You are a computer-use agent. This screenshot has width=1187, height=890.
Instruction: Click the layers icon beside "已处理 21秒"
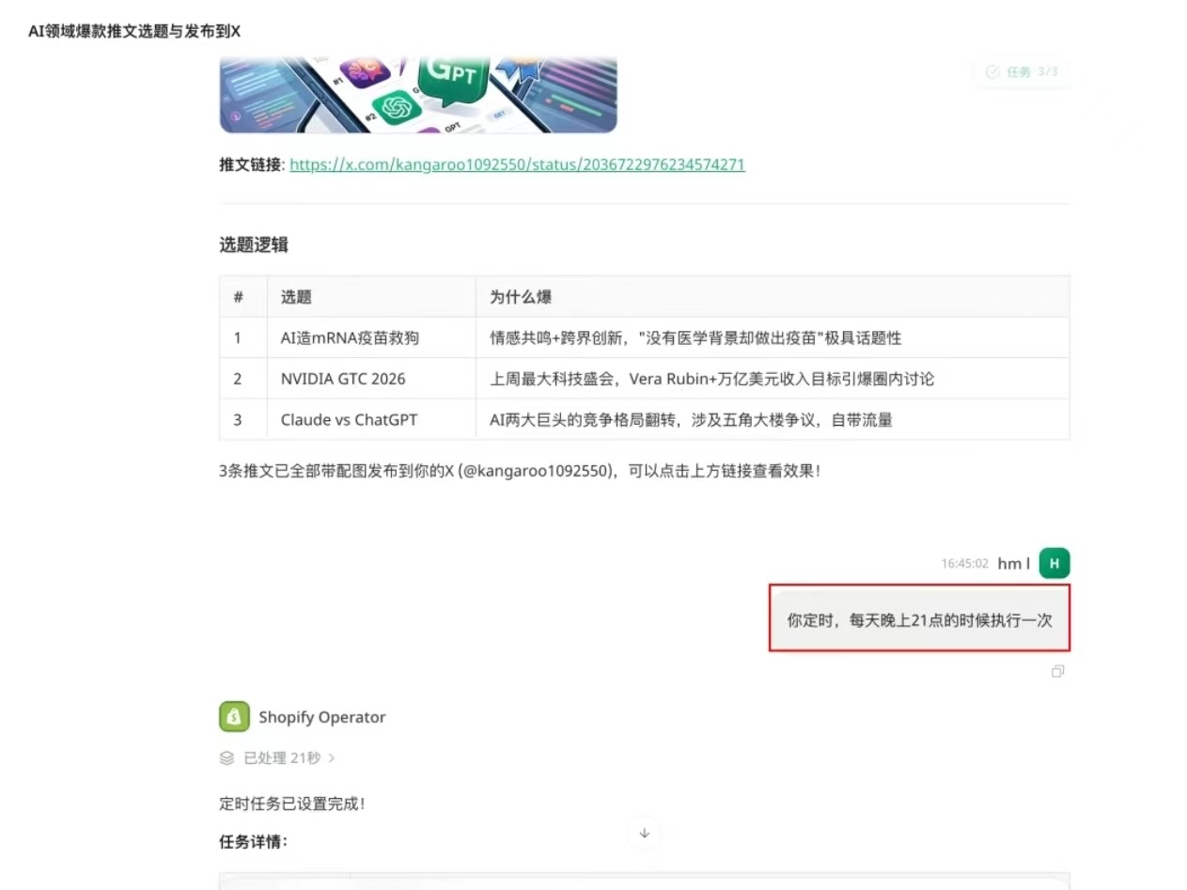coord(226,757)
